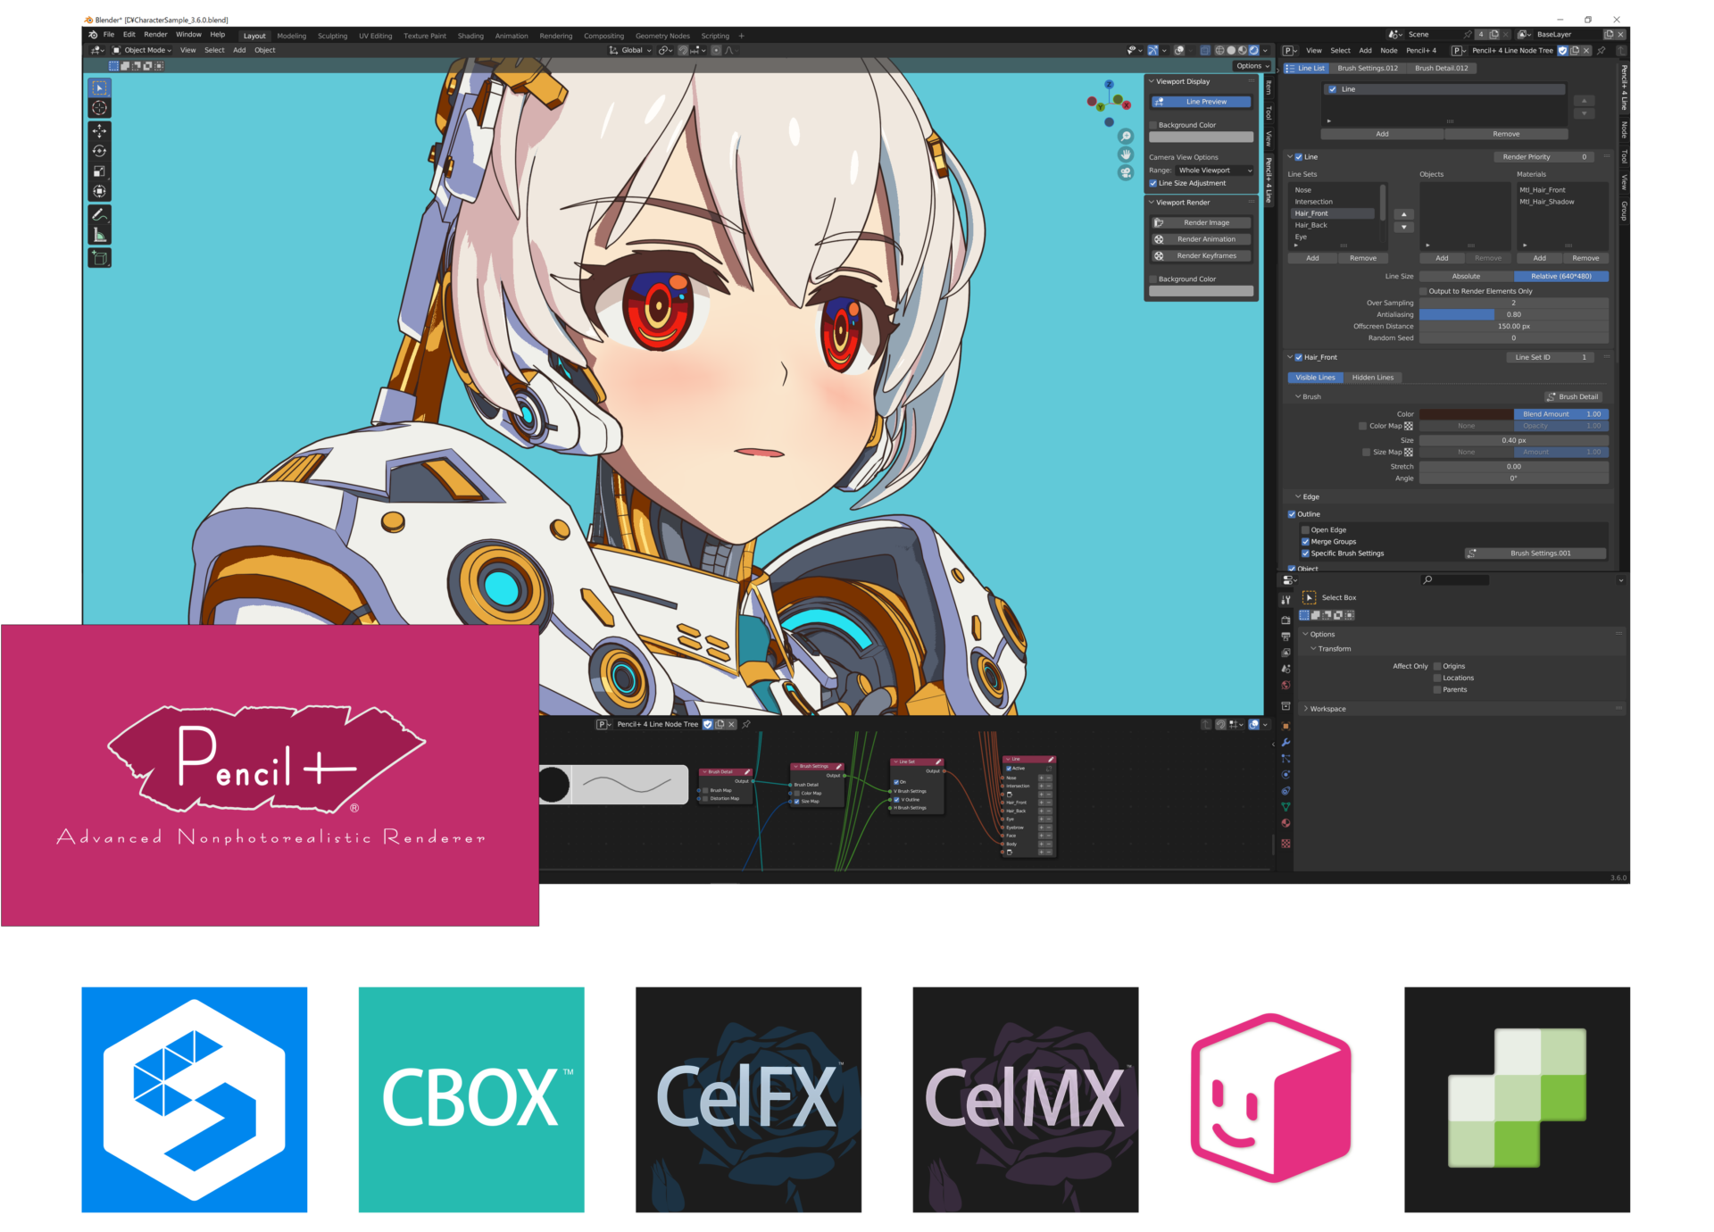Enable Output to Render Elements Only
The image size is (1714, 1232).
(x=1424, y=291)
